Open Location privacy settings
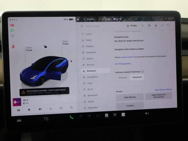 [130, 106]
